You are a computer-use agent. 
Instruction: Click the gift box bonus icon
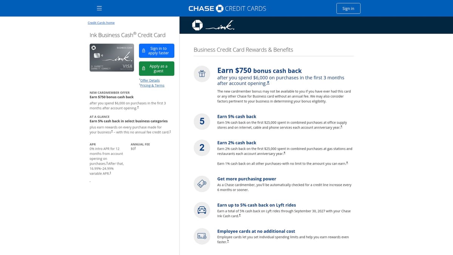202,74
